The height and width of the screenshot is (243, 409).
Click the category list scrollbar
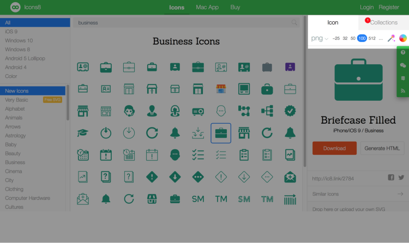pos(68,102)
